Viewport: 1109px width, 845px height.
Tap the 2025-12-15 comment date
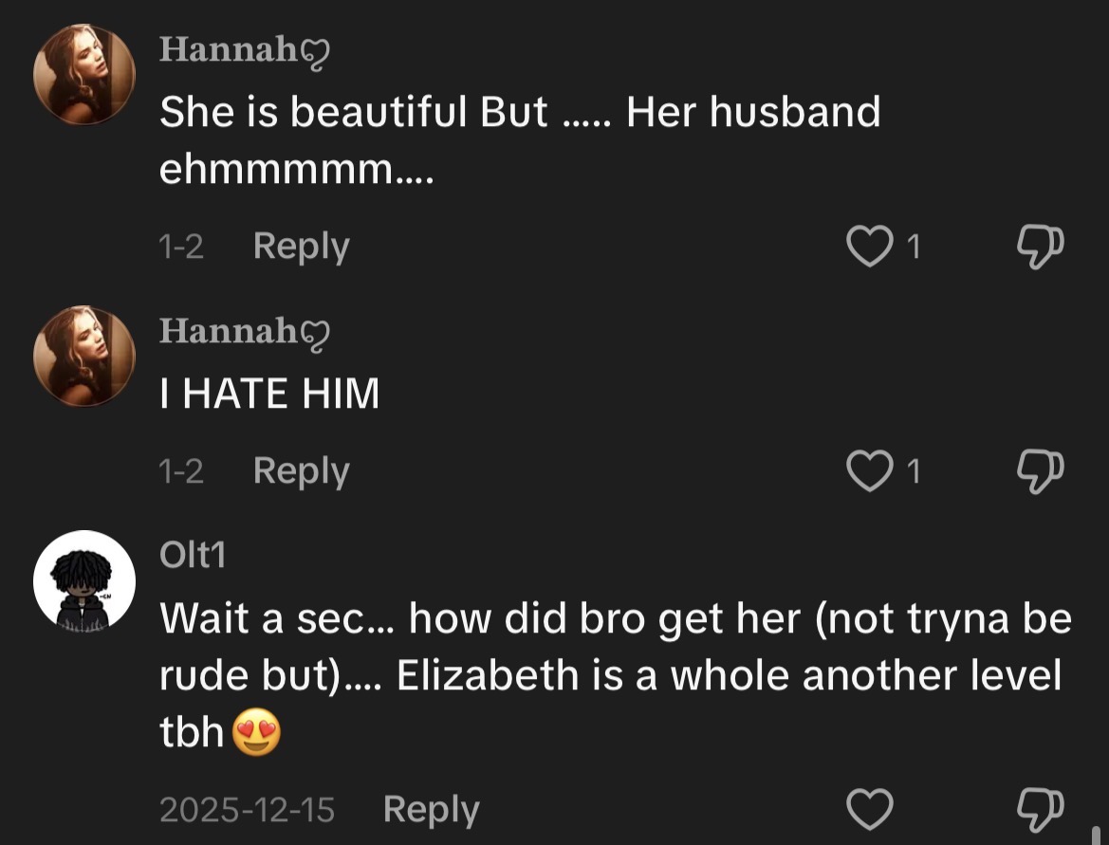(x=247, y=810)
